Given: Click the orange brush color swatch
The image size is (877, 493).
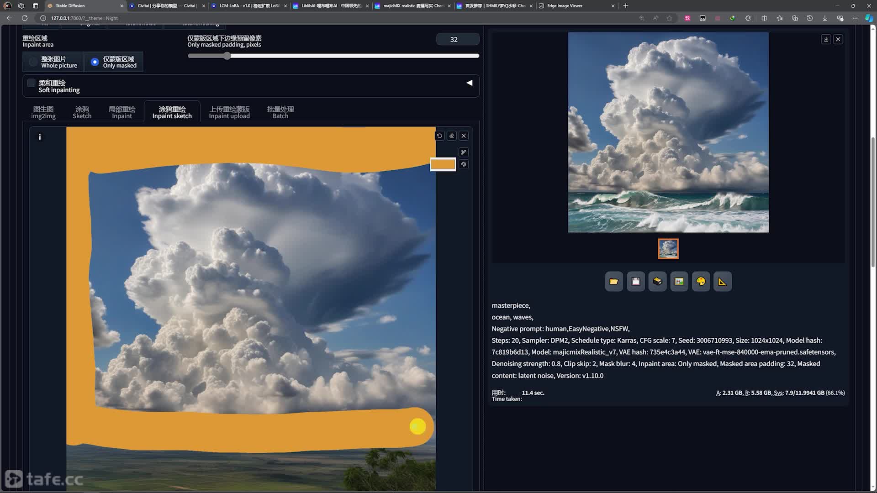Looking at the screenshot, I should (x=443, y=164).
